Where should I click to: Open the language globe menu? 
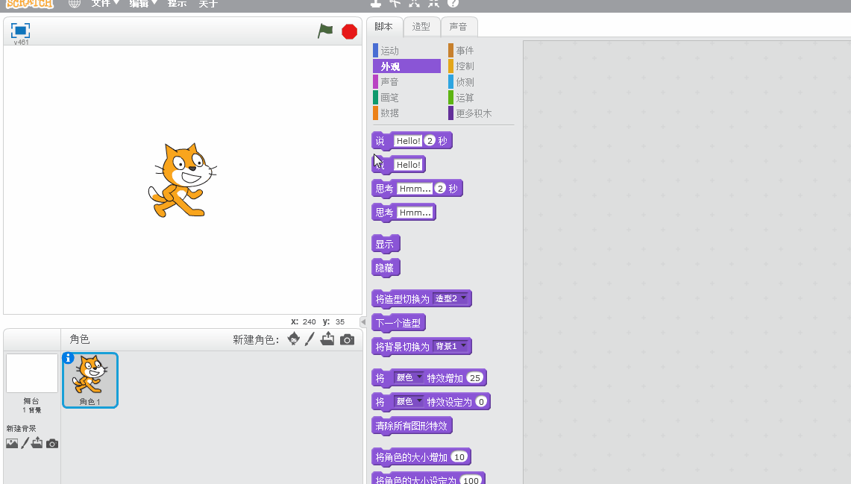coord(75,3)
